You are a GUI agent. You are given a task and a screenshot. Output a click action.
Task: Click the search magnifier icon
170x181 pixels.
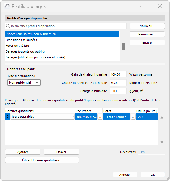point(8,26)
